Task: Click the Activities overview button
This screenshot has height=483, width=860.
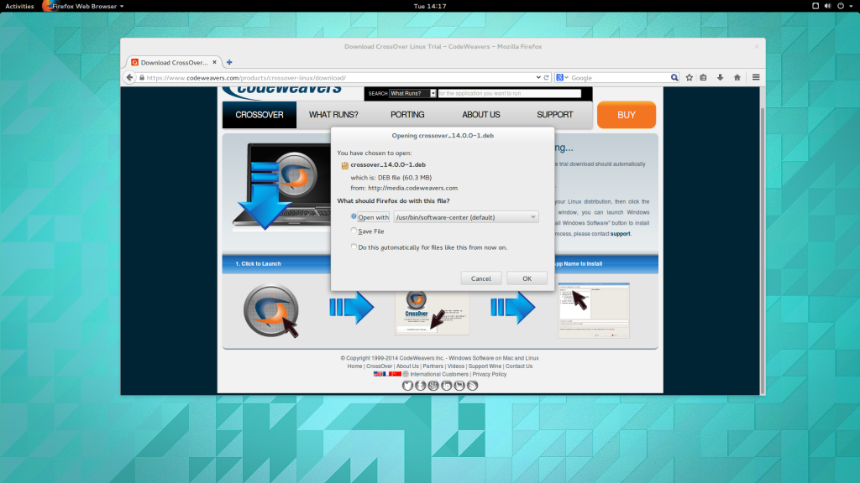Action: click(19, 6)
